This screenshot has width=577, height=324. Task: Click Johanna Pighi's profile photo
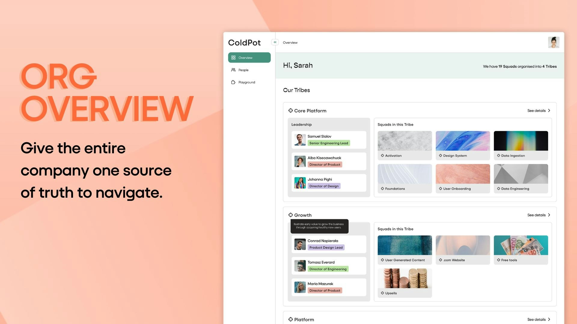(x=300, y=183)
